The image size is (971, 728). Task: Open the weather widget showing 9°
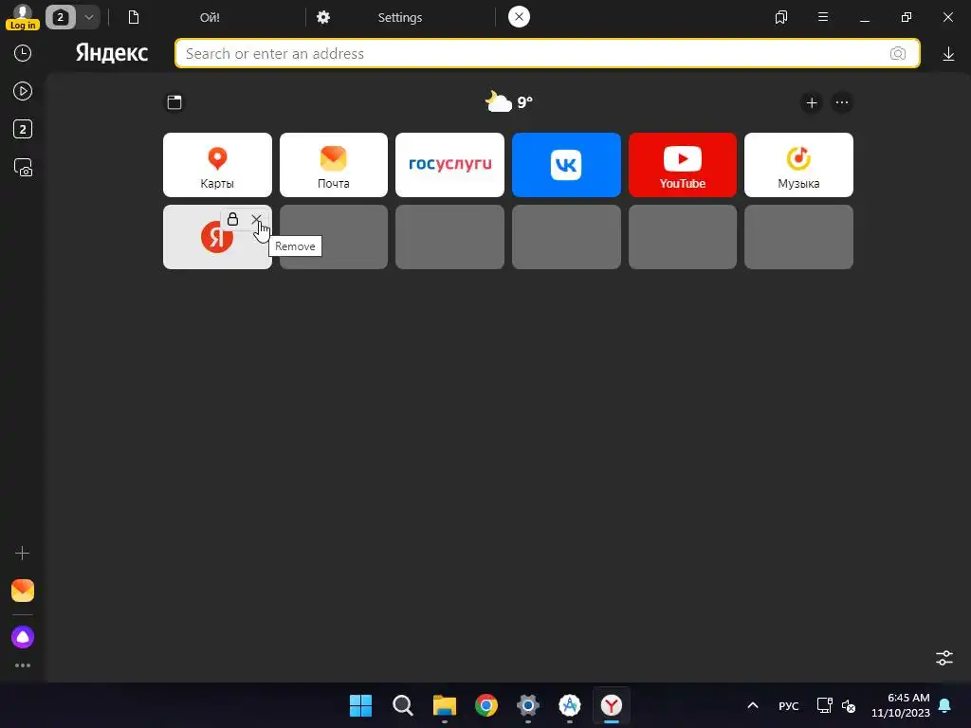coord(508,101)
